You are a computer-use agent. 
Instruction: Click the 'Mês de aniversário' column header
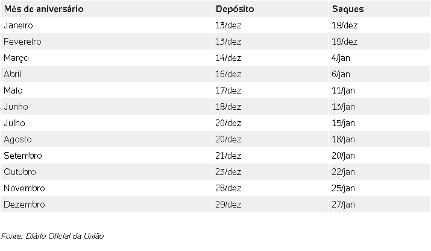pyautogui.click(x=43, y=10)
